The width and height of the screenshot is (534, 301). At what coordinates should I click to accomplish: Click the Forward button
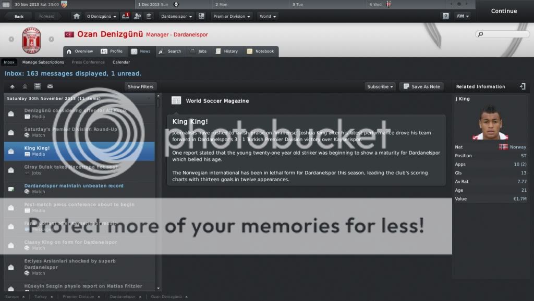tap(46, 16)
